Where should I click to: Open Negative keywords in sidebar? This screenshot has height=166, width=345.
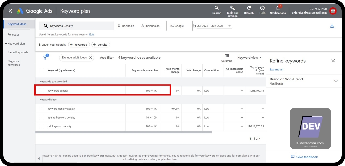pyautogui.click(x=14, y=63)
